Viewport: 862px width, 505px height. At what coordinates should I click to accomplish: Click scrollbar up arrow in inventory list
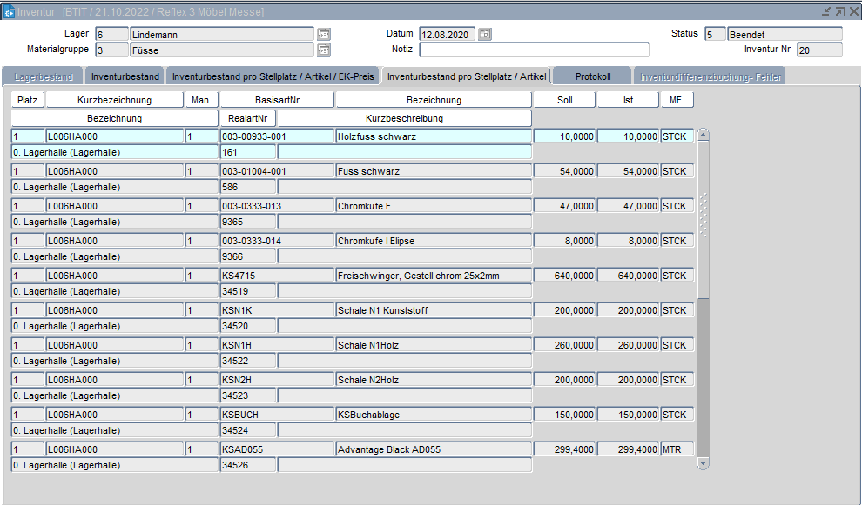click(704, 135)
